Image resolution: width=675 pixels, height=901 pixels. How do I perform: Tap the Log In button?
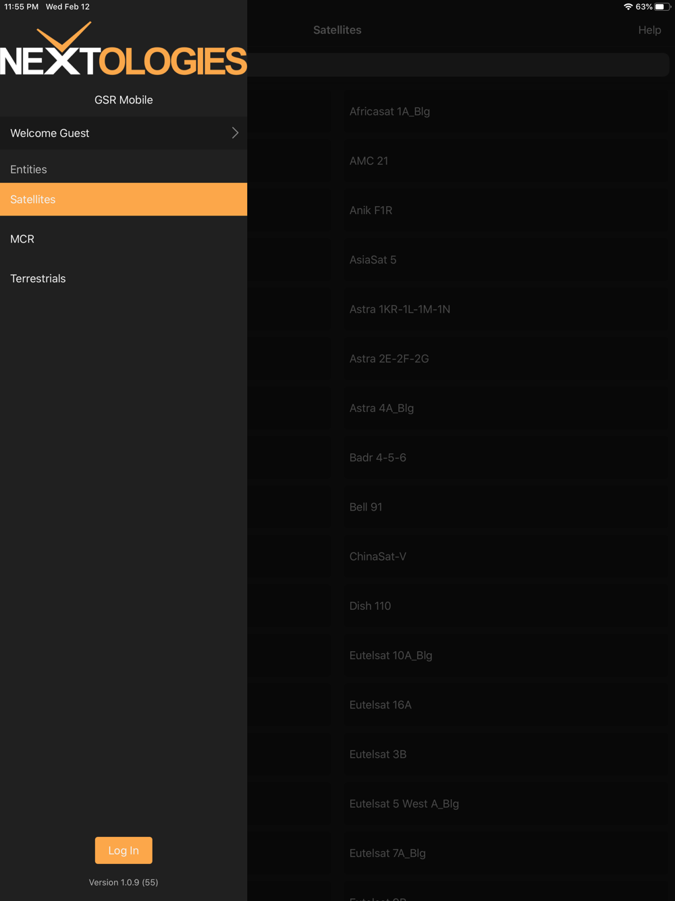pyautogui.click(x=124, y=850)
